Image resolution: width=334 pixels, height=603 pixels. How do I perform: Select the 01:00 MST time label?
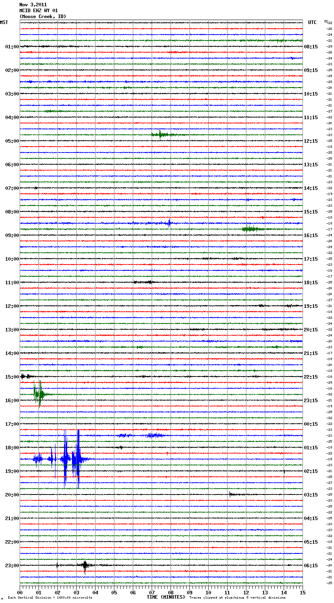pos(12,47)
